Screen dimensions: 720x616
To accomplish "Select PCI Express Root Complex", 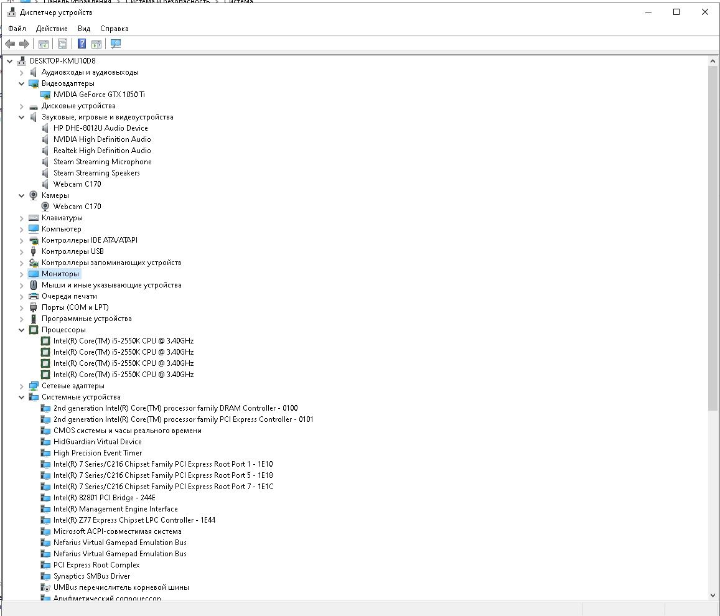I will [96, 565].
